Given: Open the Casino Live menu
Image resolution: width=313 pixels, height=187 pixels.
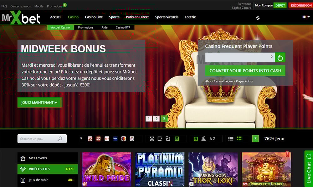Looking at the screenshot, I should (x=94, y=17).
